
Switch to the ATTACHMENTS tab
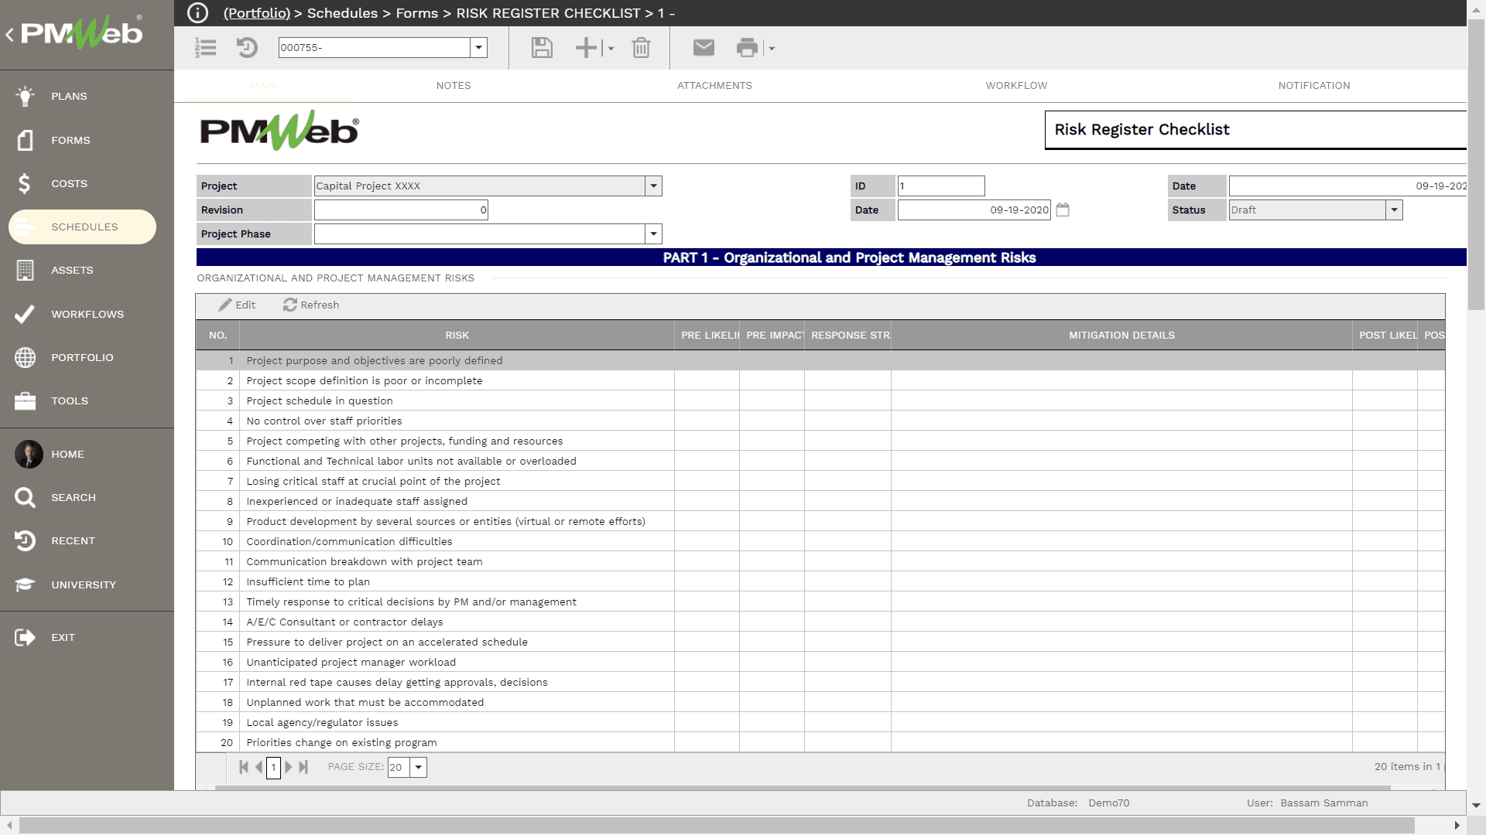(714, 85)
